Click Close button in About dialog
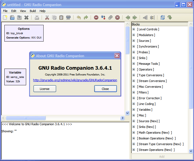The image size is (194, 161). pyautogui.click(x=105, y=89)
